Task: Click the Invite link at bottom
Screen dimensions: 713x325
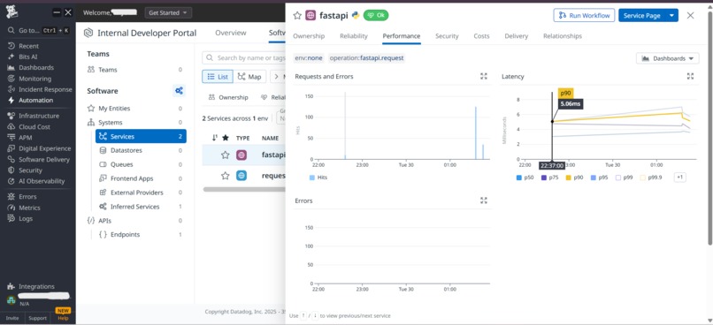Action: tap(12, 318)
